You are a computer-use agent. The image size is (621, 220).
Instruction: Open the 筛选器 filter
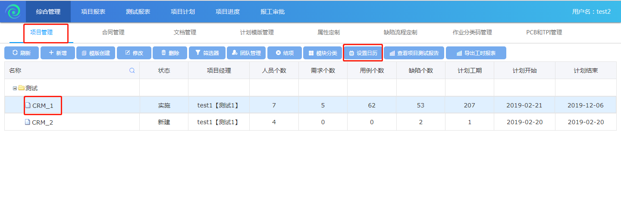coord(207,53)
